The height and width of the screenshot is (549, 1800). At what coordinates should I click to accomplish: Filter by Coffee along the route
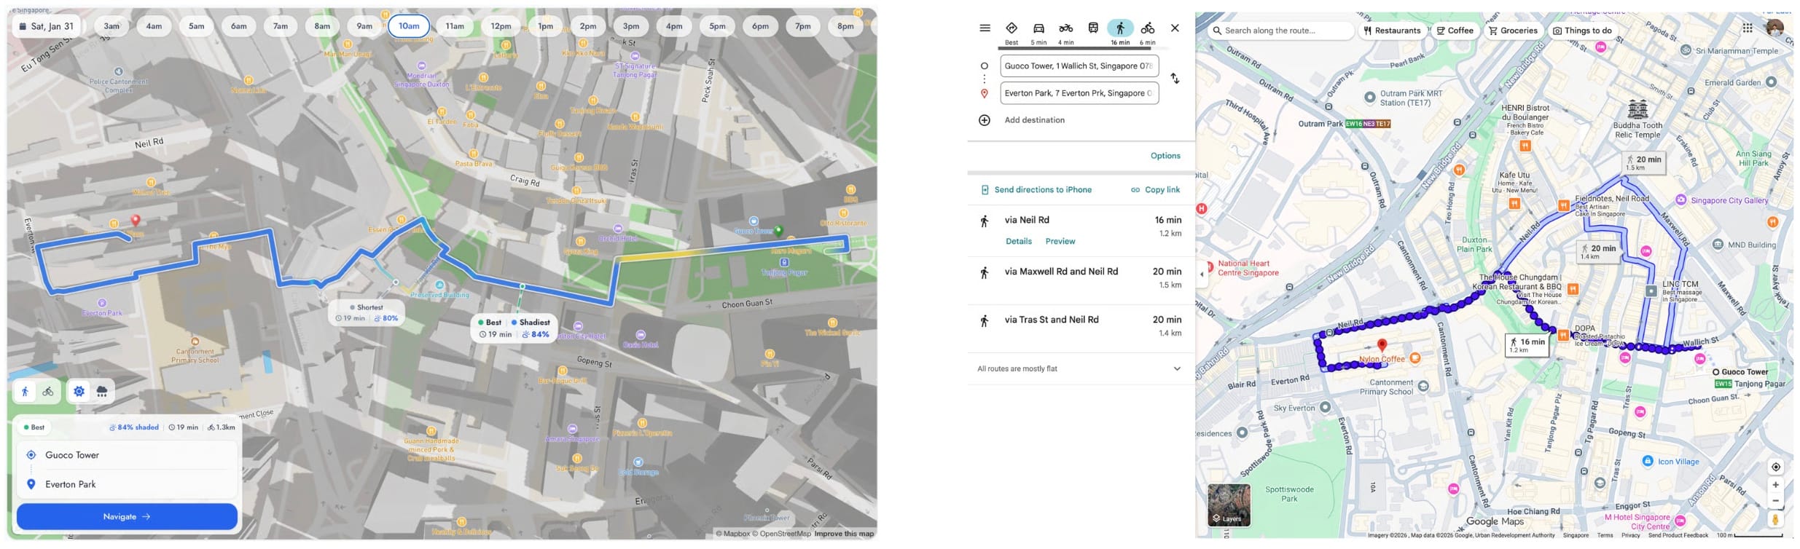[x=1454, y=31]
